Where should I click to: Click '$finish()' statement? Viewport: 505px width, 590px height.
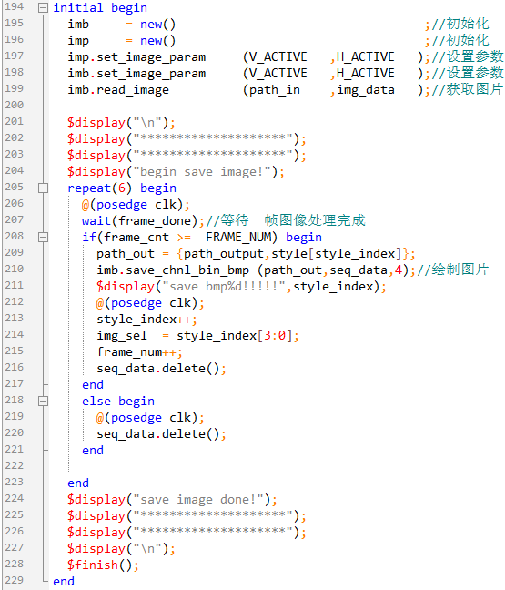click(103, 565)
